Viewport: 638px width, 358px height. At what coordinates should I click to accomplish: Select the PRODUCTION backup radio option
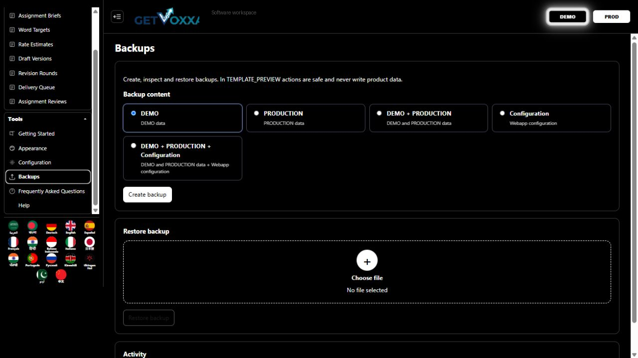pyautogui.click(x=306, y=118)
